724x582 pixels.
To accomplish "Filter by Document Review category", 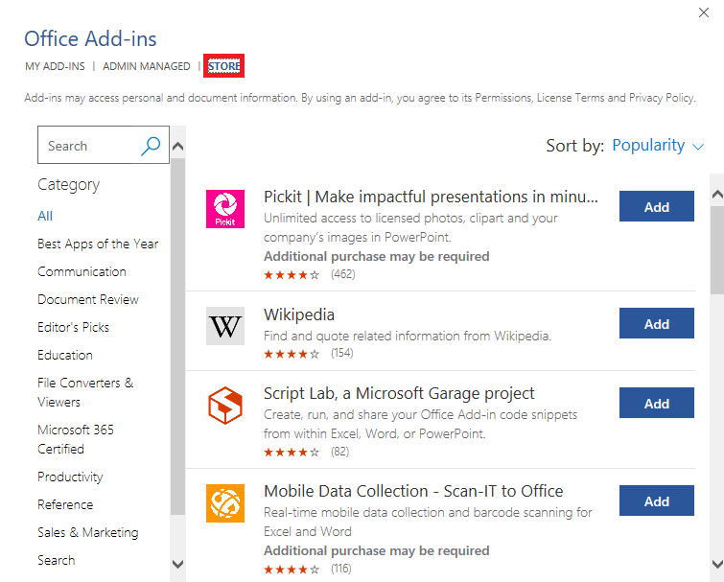I will coord(88,299).
